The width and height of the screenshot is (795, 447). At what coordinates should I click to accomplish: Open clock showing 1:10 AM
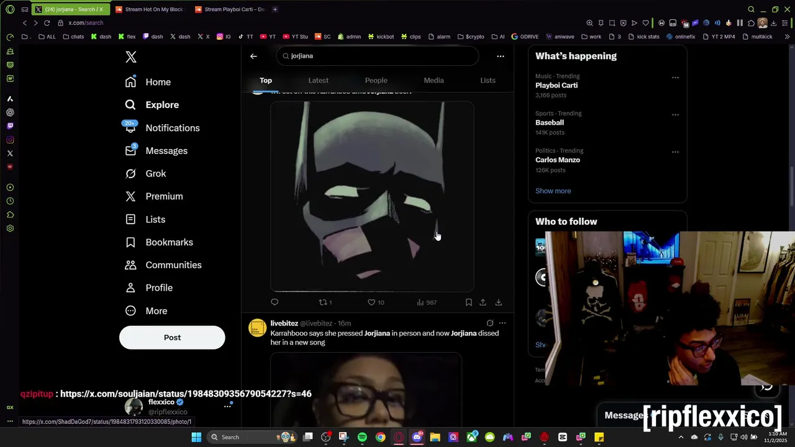coord(777,437)
